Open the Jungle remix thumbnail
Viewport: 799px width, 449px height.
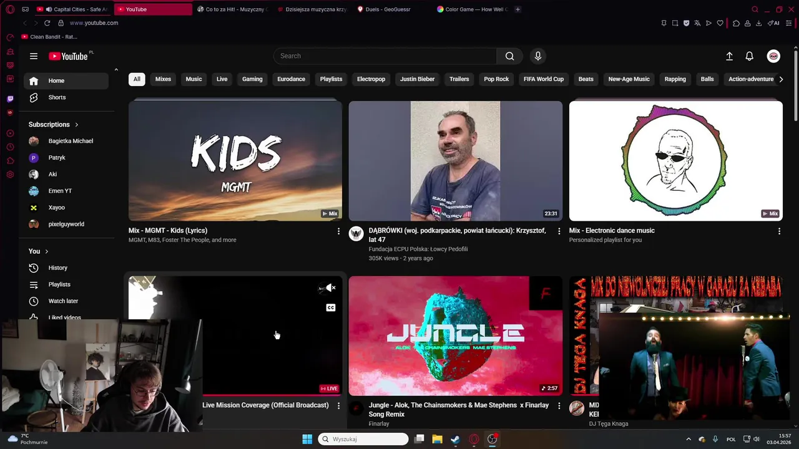456,336
